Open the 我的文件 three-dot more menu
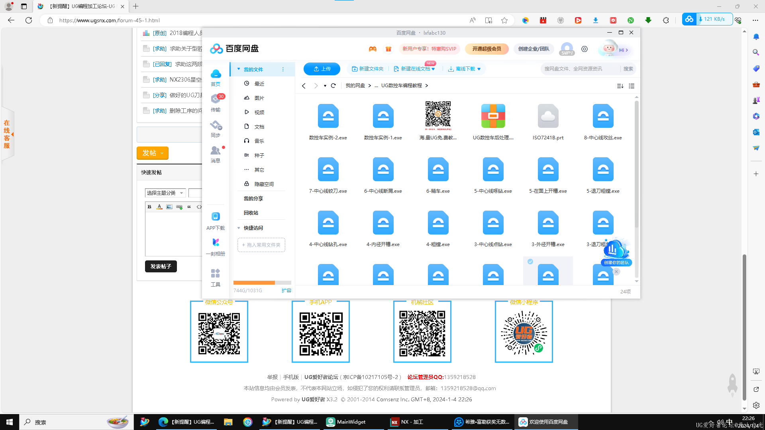The height and width of the screenshot is (430, 765). pos(283,69)
